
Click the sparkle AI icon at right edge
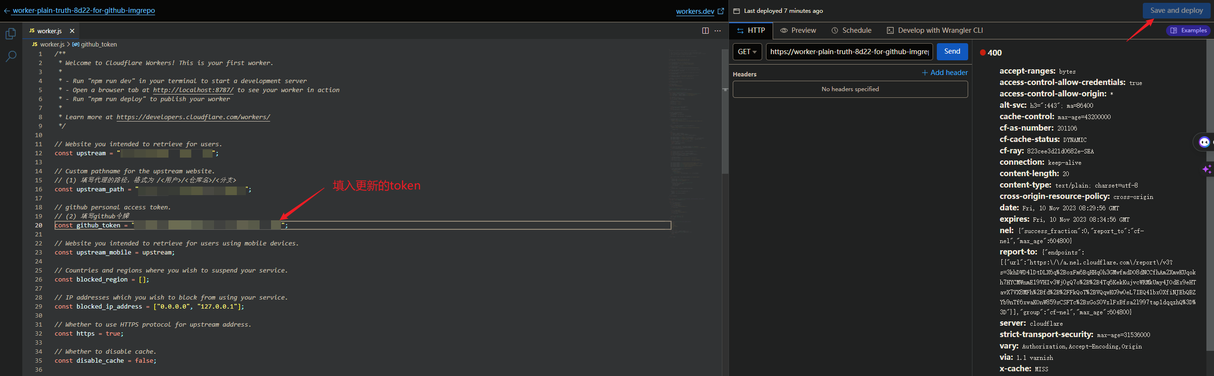(1207, 169)
